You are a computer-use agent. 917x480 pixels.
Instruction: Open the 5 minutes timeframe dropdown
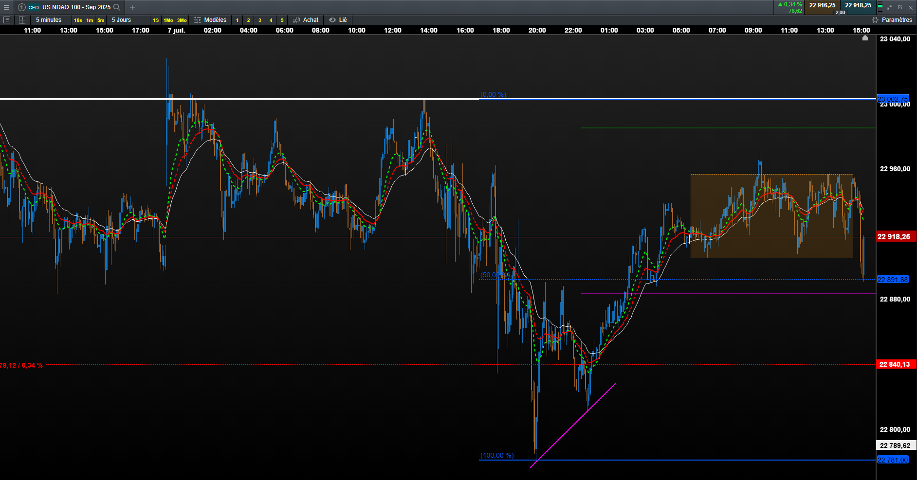[x=49, y=20]
